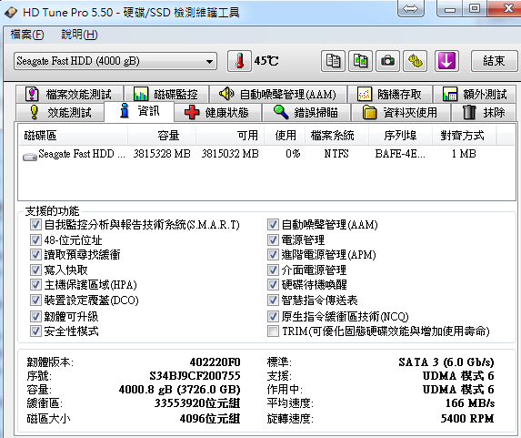
Task: Open the 說明(H) menu
Action: pyautogui.click(x=79, y=35)
